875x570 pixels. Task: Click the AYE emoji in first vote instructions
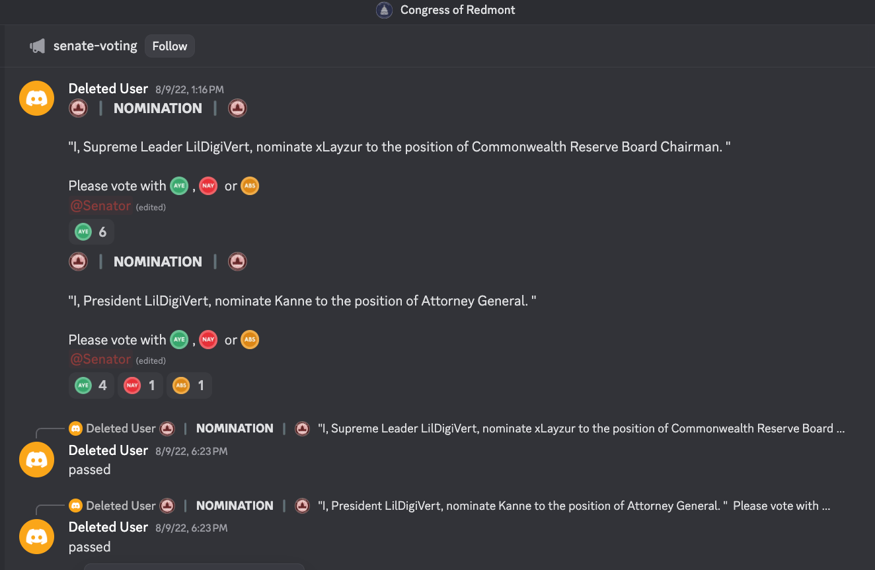[179, 186]
